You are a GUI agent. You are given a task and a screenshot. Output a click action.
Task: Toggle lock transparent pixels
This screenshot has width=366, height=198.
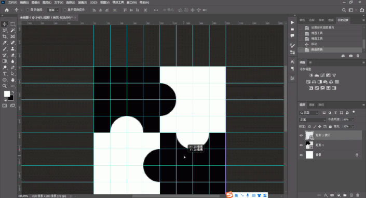309,126
